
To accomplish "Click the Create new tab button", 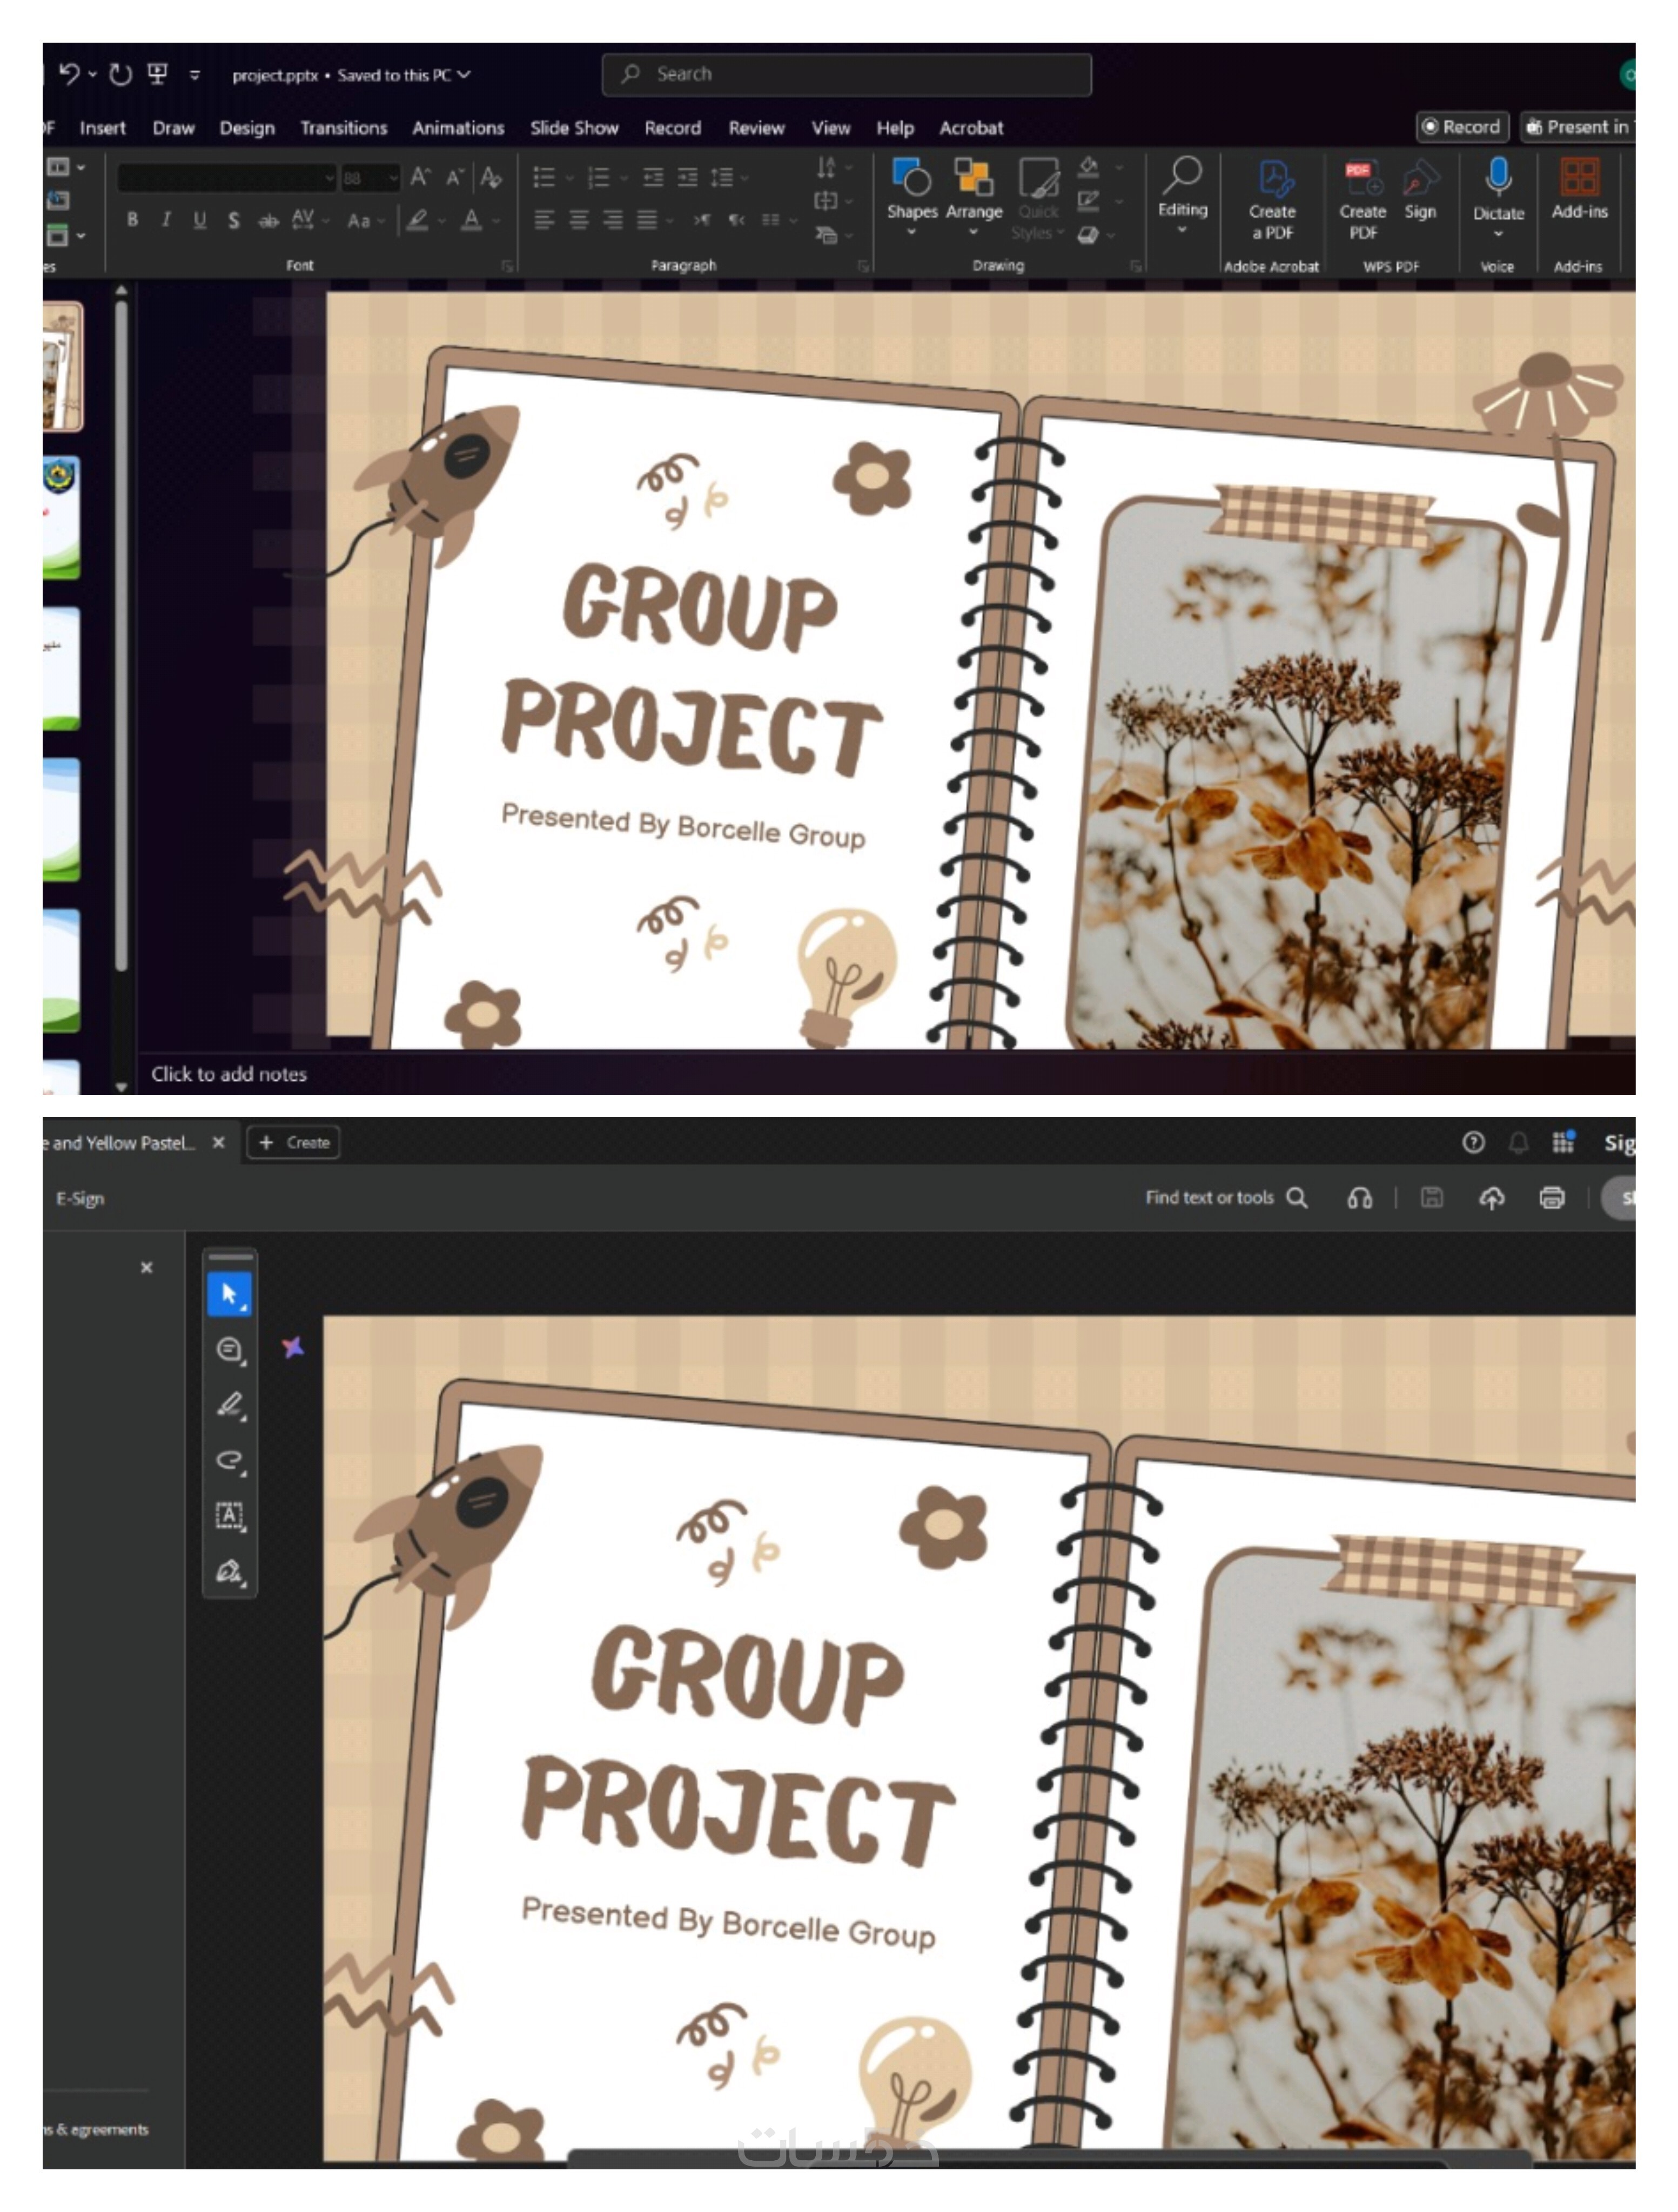I will click(x=294, y=1142).
